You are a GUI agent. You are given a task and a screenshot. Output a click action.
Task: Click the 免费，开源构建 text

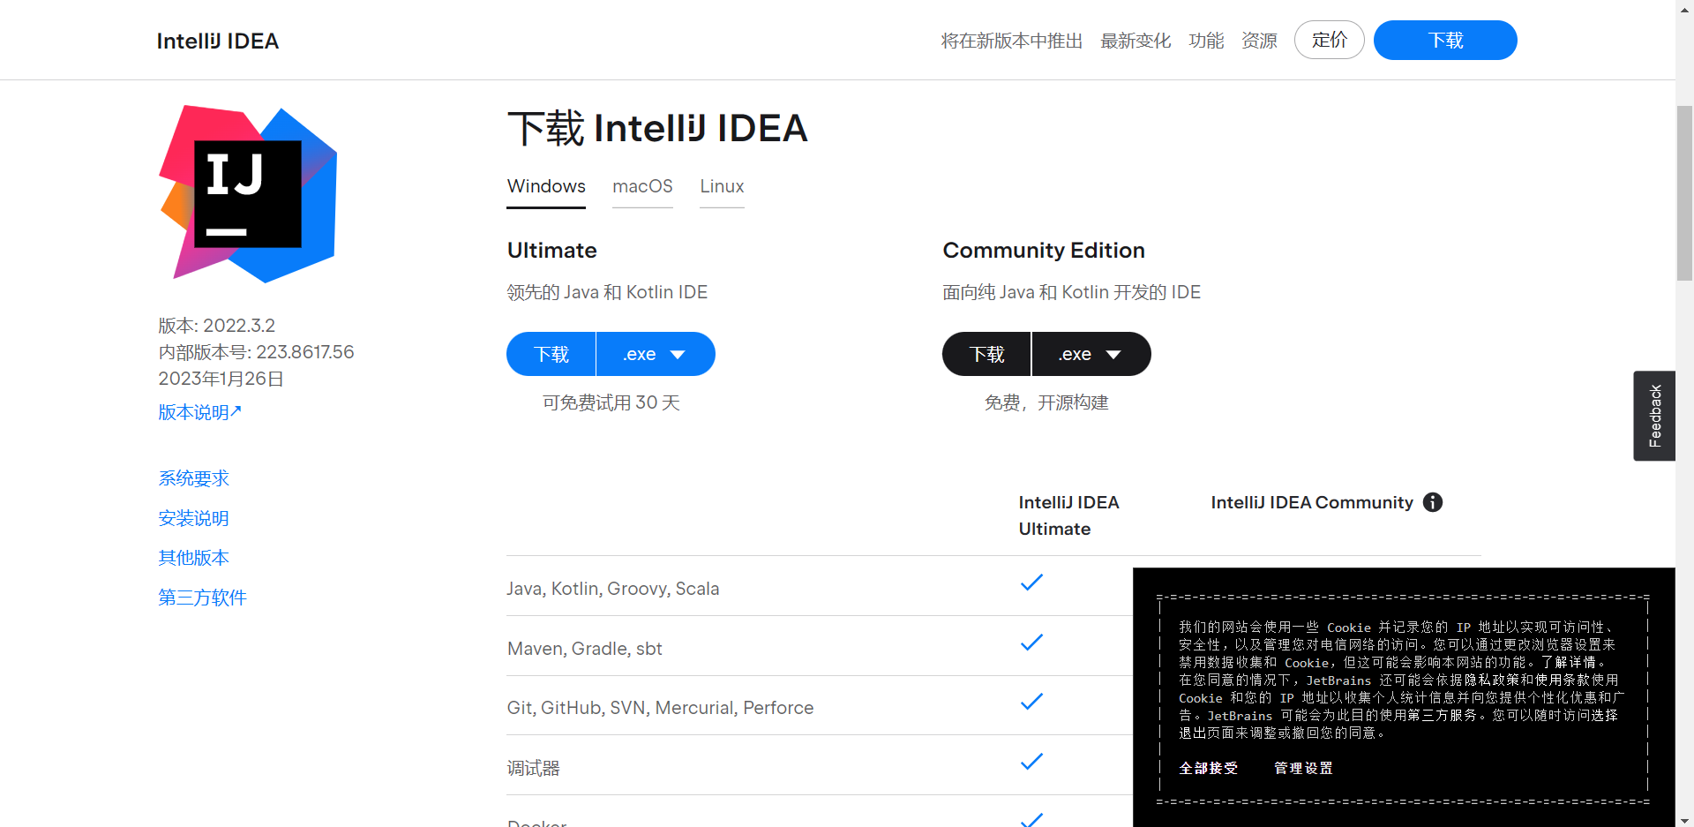pyautogui.click(x=1046, y=402)
